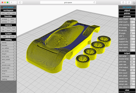Load the torus model from catalog
The width and height of the screenshot is (136, 93).
pos(7,74)
